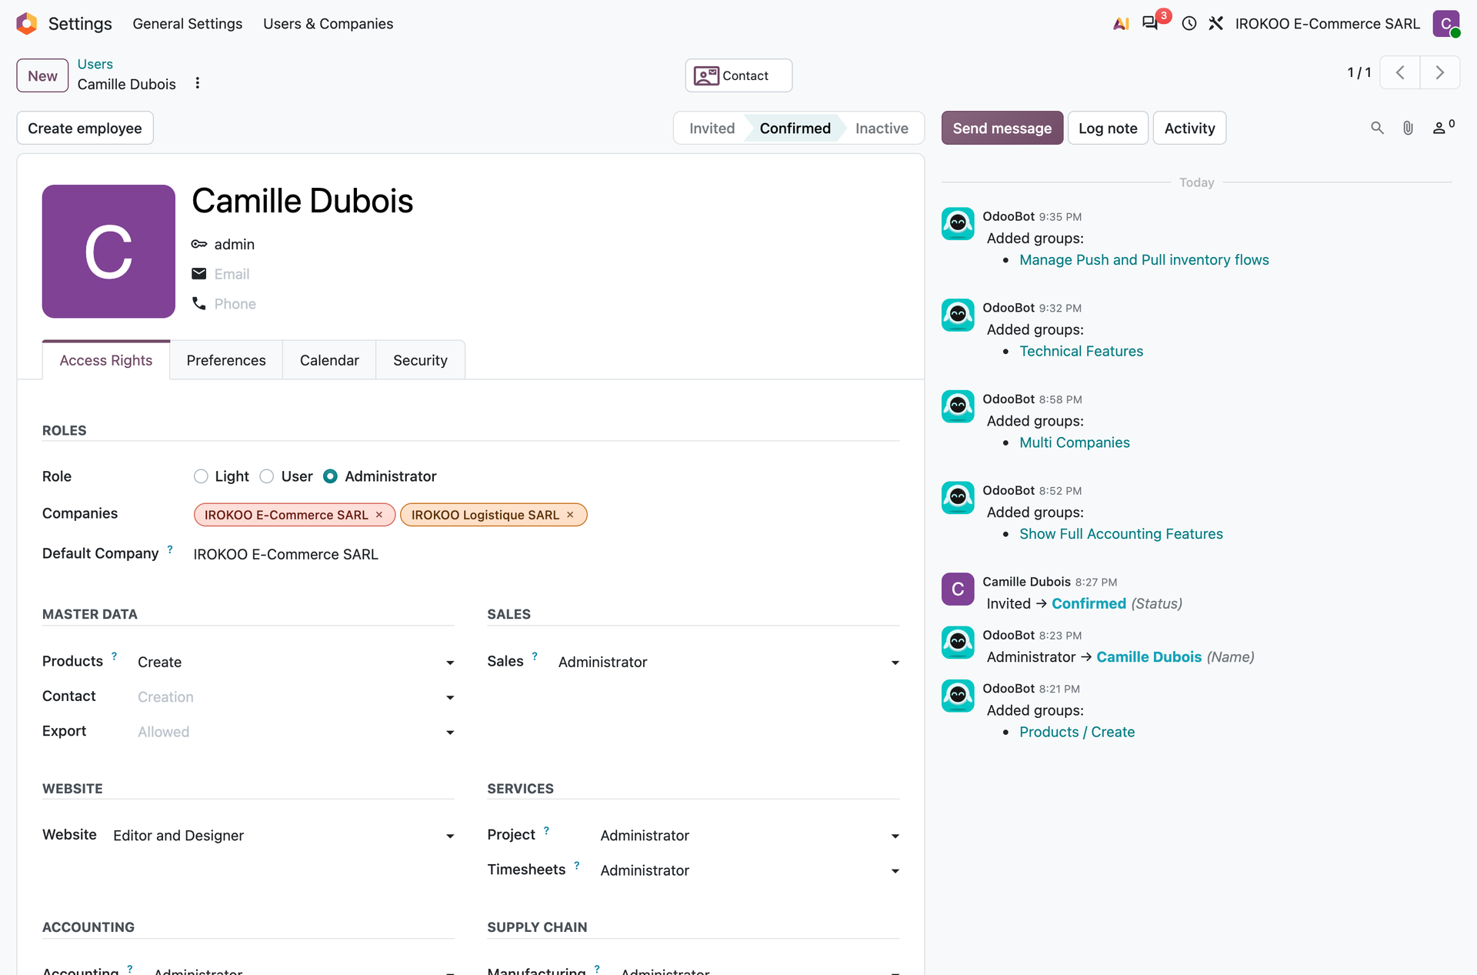The height and width of the screenshot is (975, 1477).
Task: Open conversations with 3 unread messages
Action: [1150, 23]
